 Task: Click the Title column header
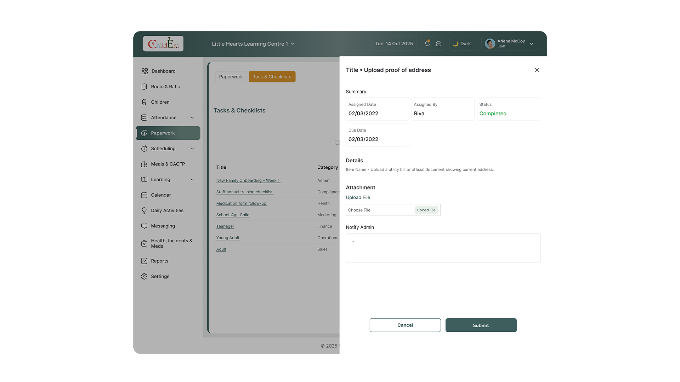click(221, 167)
